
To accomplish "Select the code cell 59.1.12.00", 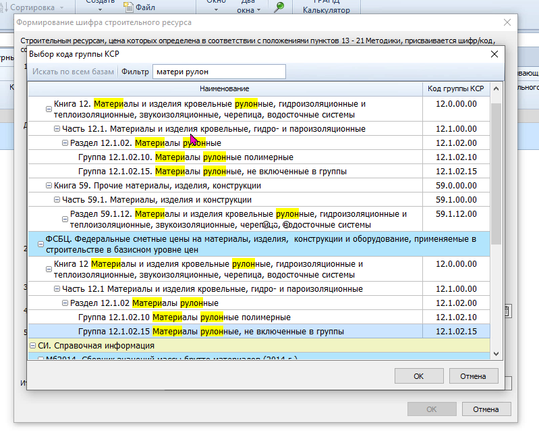I will click(x=456, y=214).
